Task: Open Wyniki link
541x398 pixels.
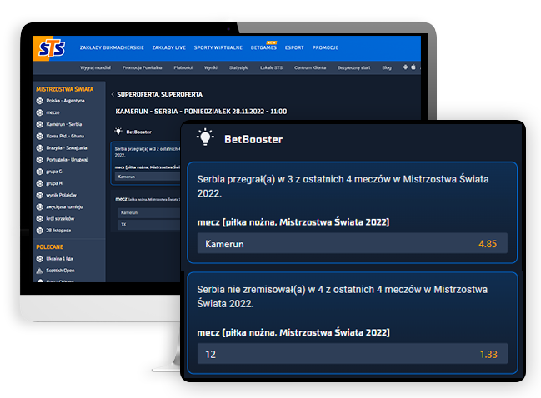Action: coord(211,67)
